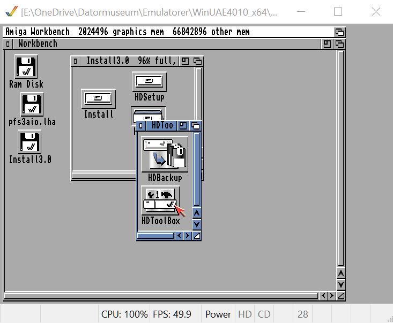
Task: Click the Install3.0 96% full title bar
Action: 130,61
